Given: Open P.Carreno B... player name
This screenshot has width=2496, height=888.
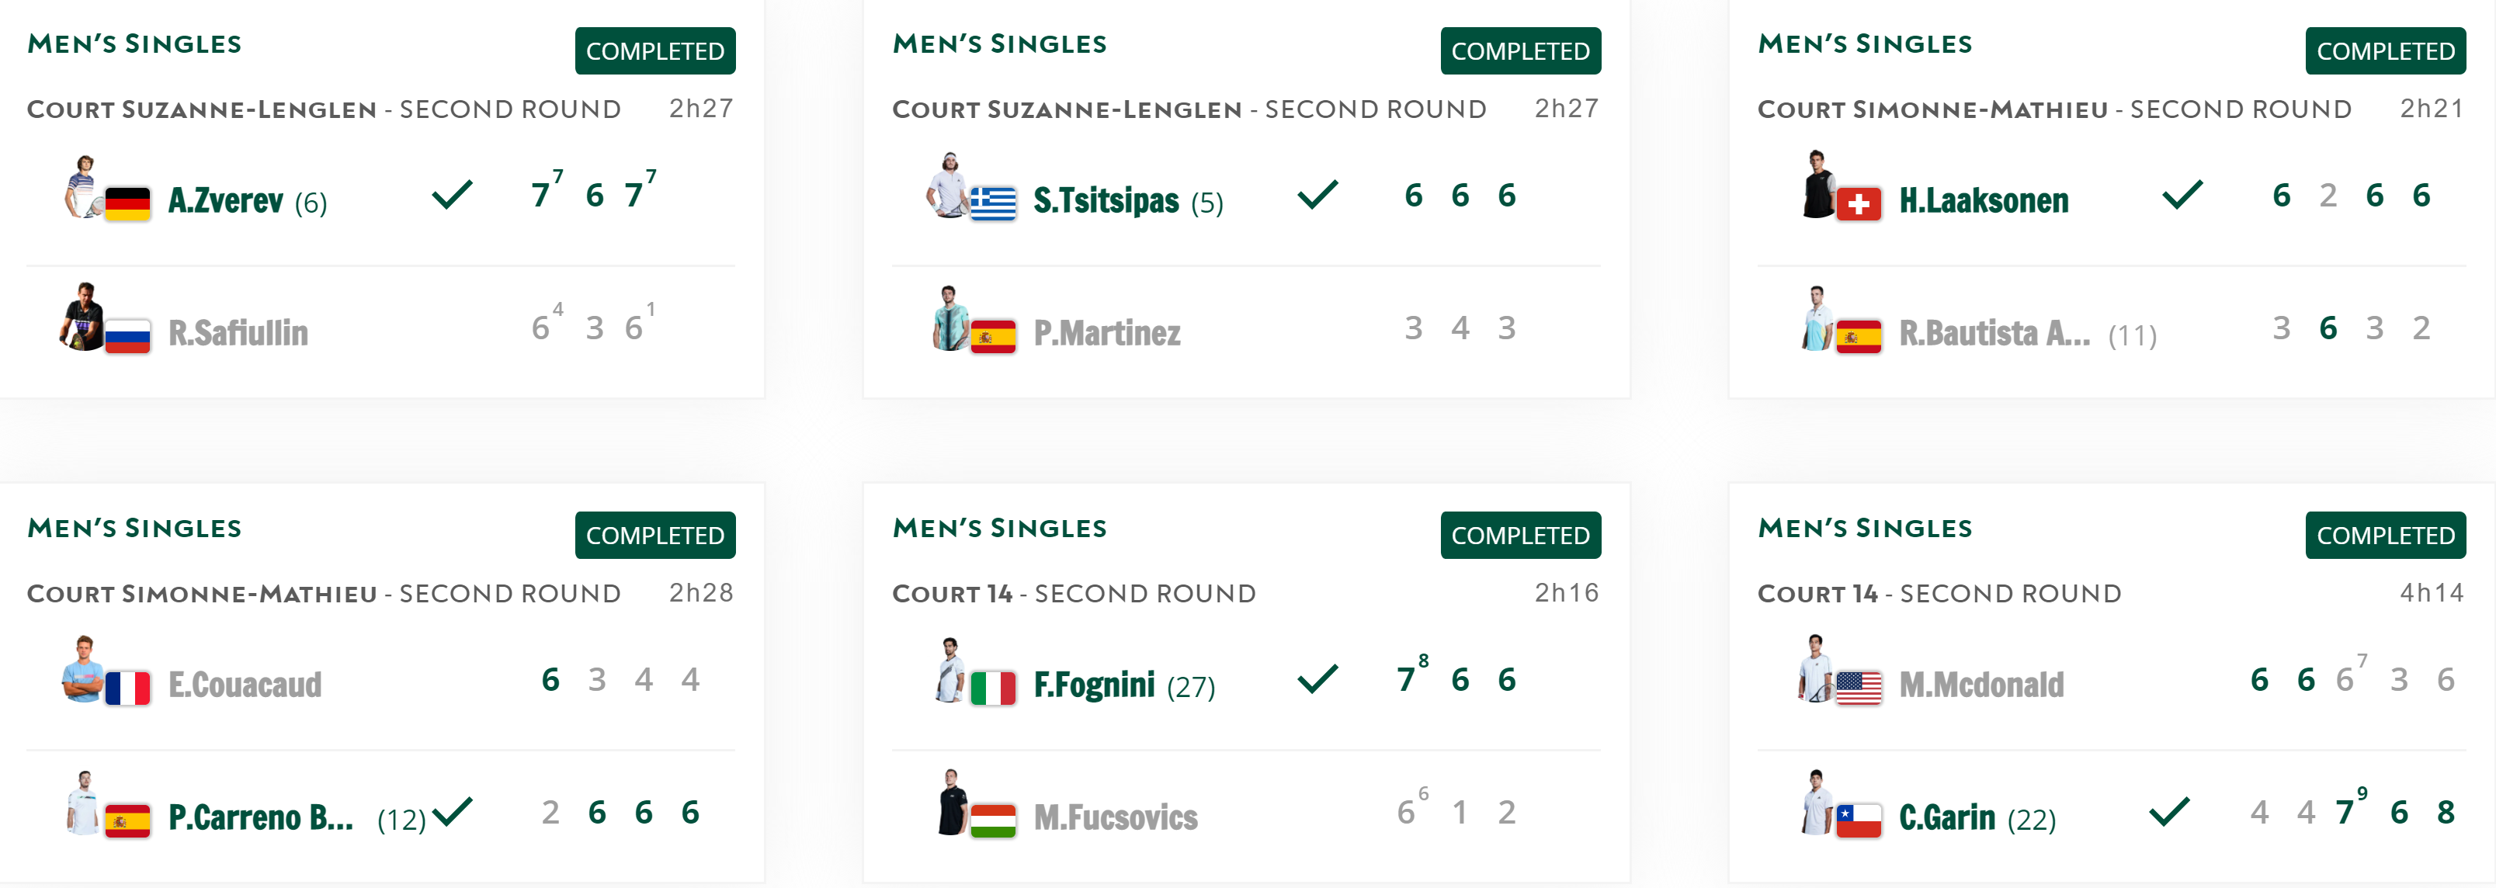Looking at the screenshot, I should pos(261,817).
